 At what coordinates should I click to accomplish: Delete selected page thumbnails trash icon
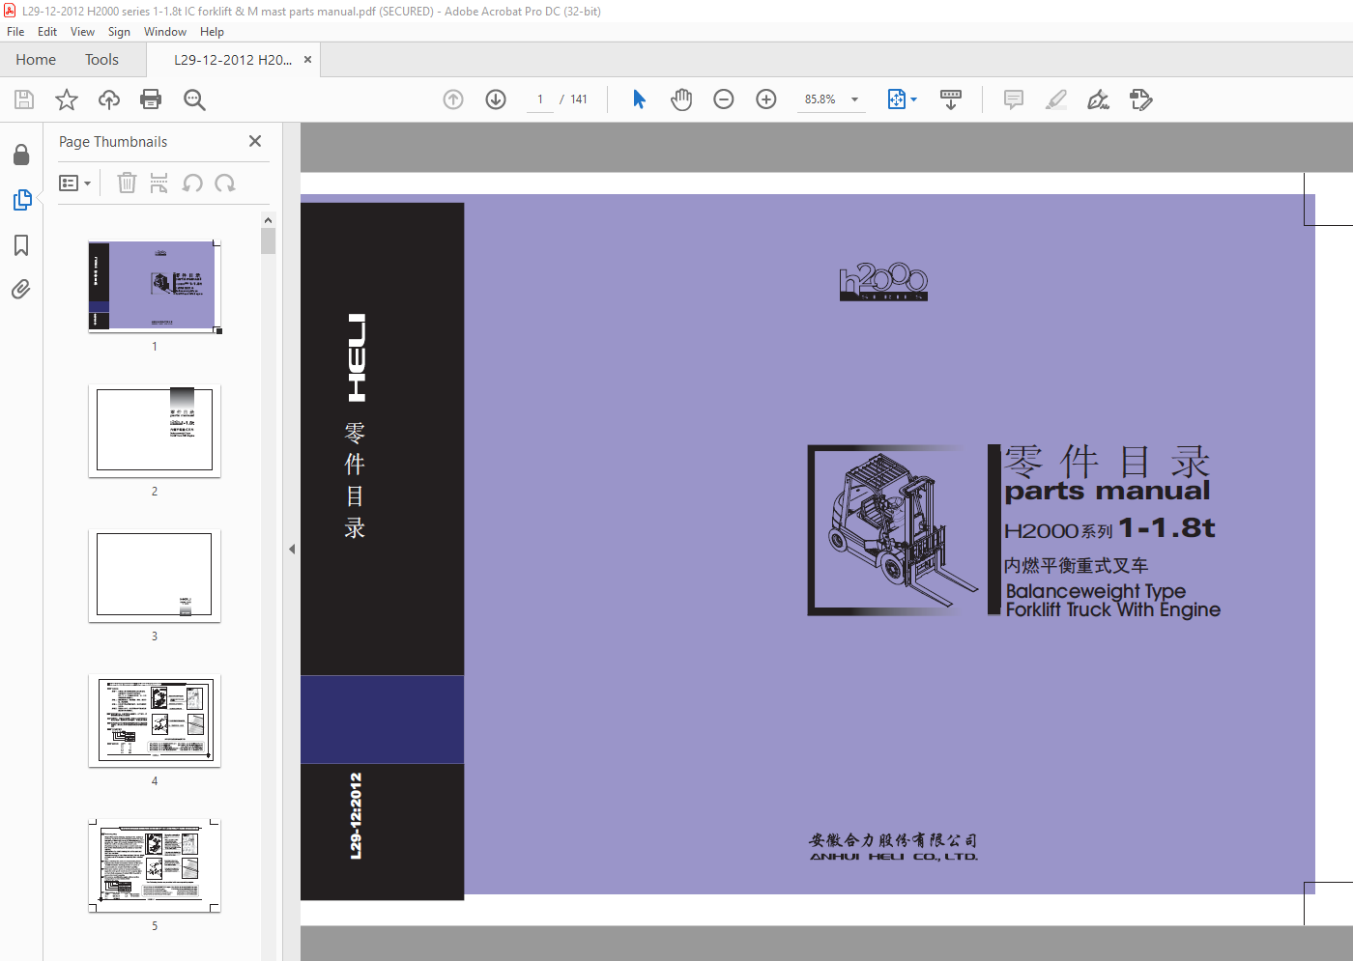(127, 183)
